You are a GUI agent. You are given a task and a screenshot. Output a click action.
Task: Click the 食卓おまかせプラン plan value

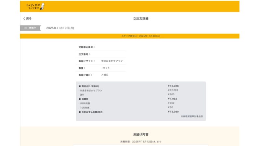coord(112,61)
